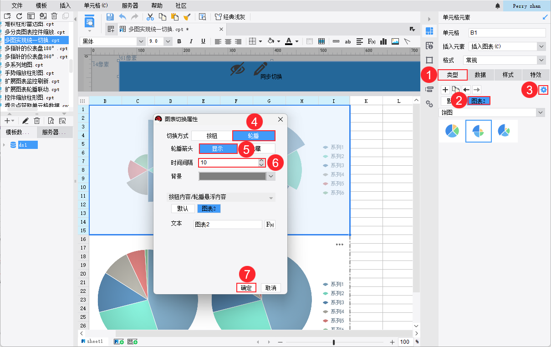Click the Undo arrow icon

122,17
